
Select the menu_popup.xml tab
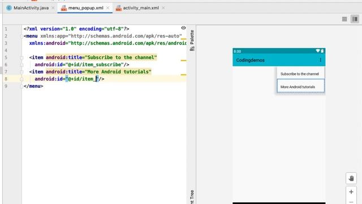coord(85,8)
